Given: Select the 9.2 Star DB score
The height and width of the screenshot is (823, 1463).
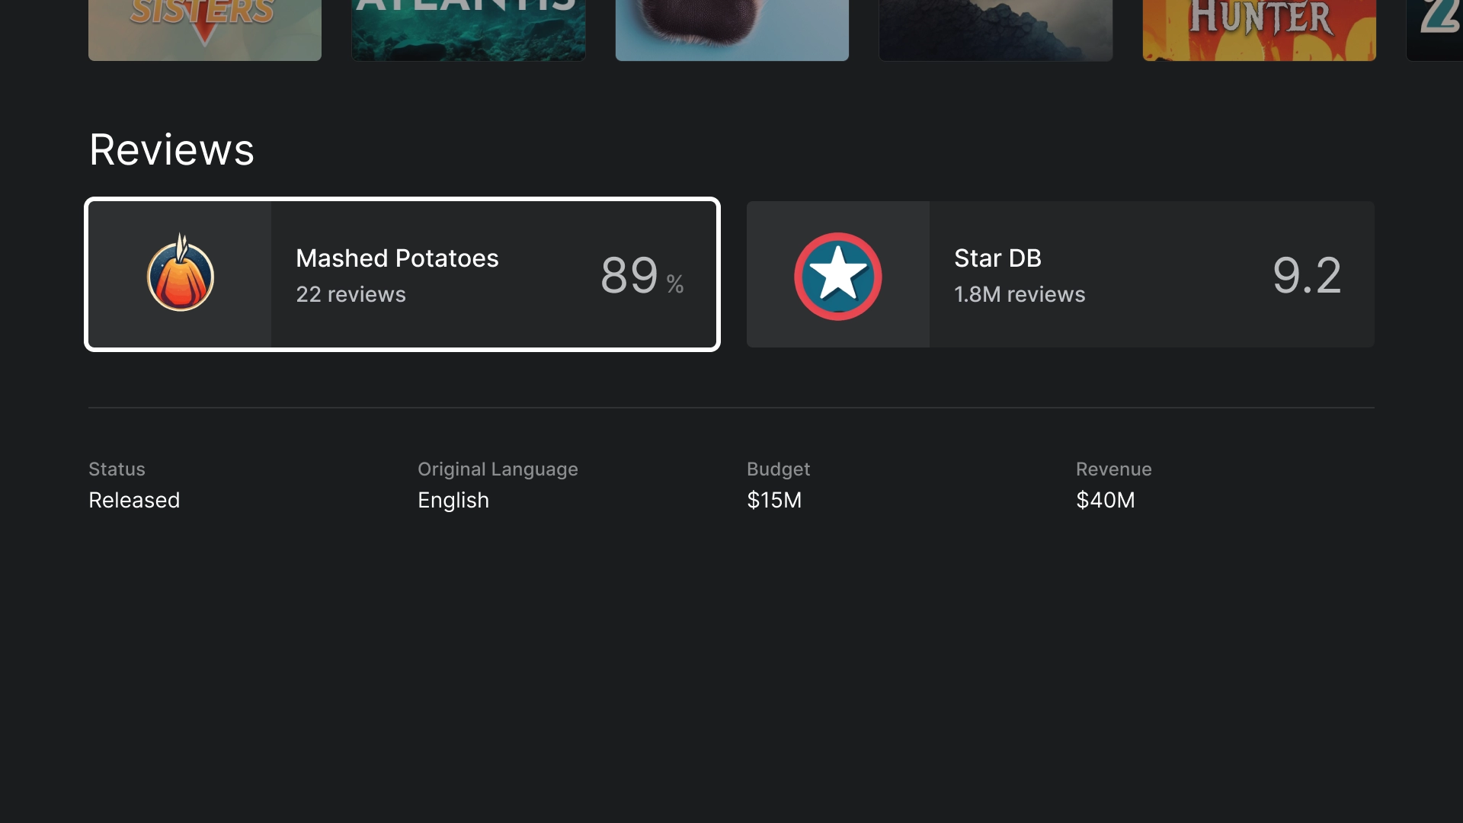Looking at the screenshot, I should point(1308,274).
